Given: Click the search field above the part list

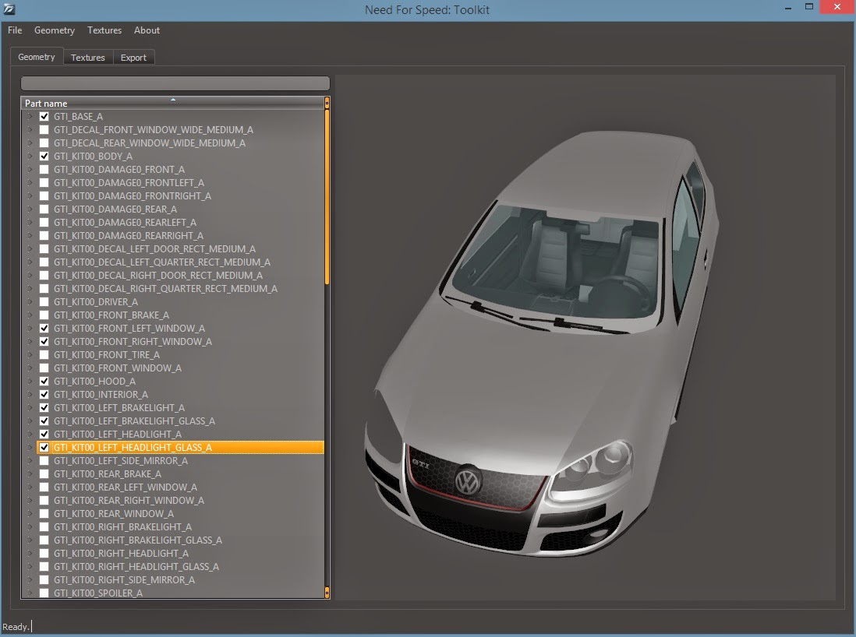Looking at the screenshot, I should 174,82.
